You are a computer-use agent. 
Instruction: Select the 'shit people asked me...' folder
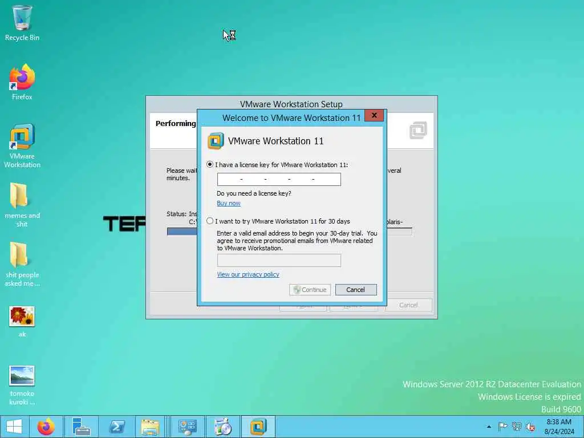(x=22, y=263)
